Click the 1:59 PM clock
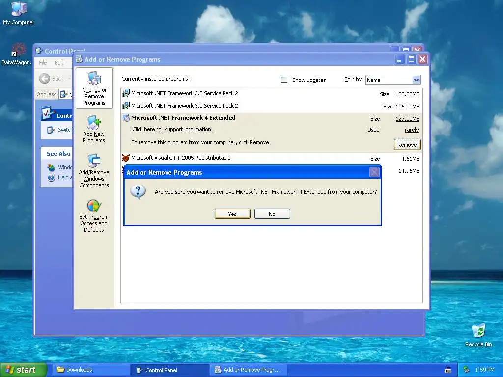503x377 pixels. tap(485, 370)
